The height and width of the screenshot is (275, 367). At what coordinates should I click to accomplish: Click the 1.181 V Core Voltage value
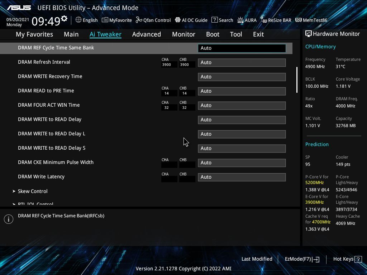343,86
